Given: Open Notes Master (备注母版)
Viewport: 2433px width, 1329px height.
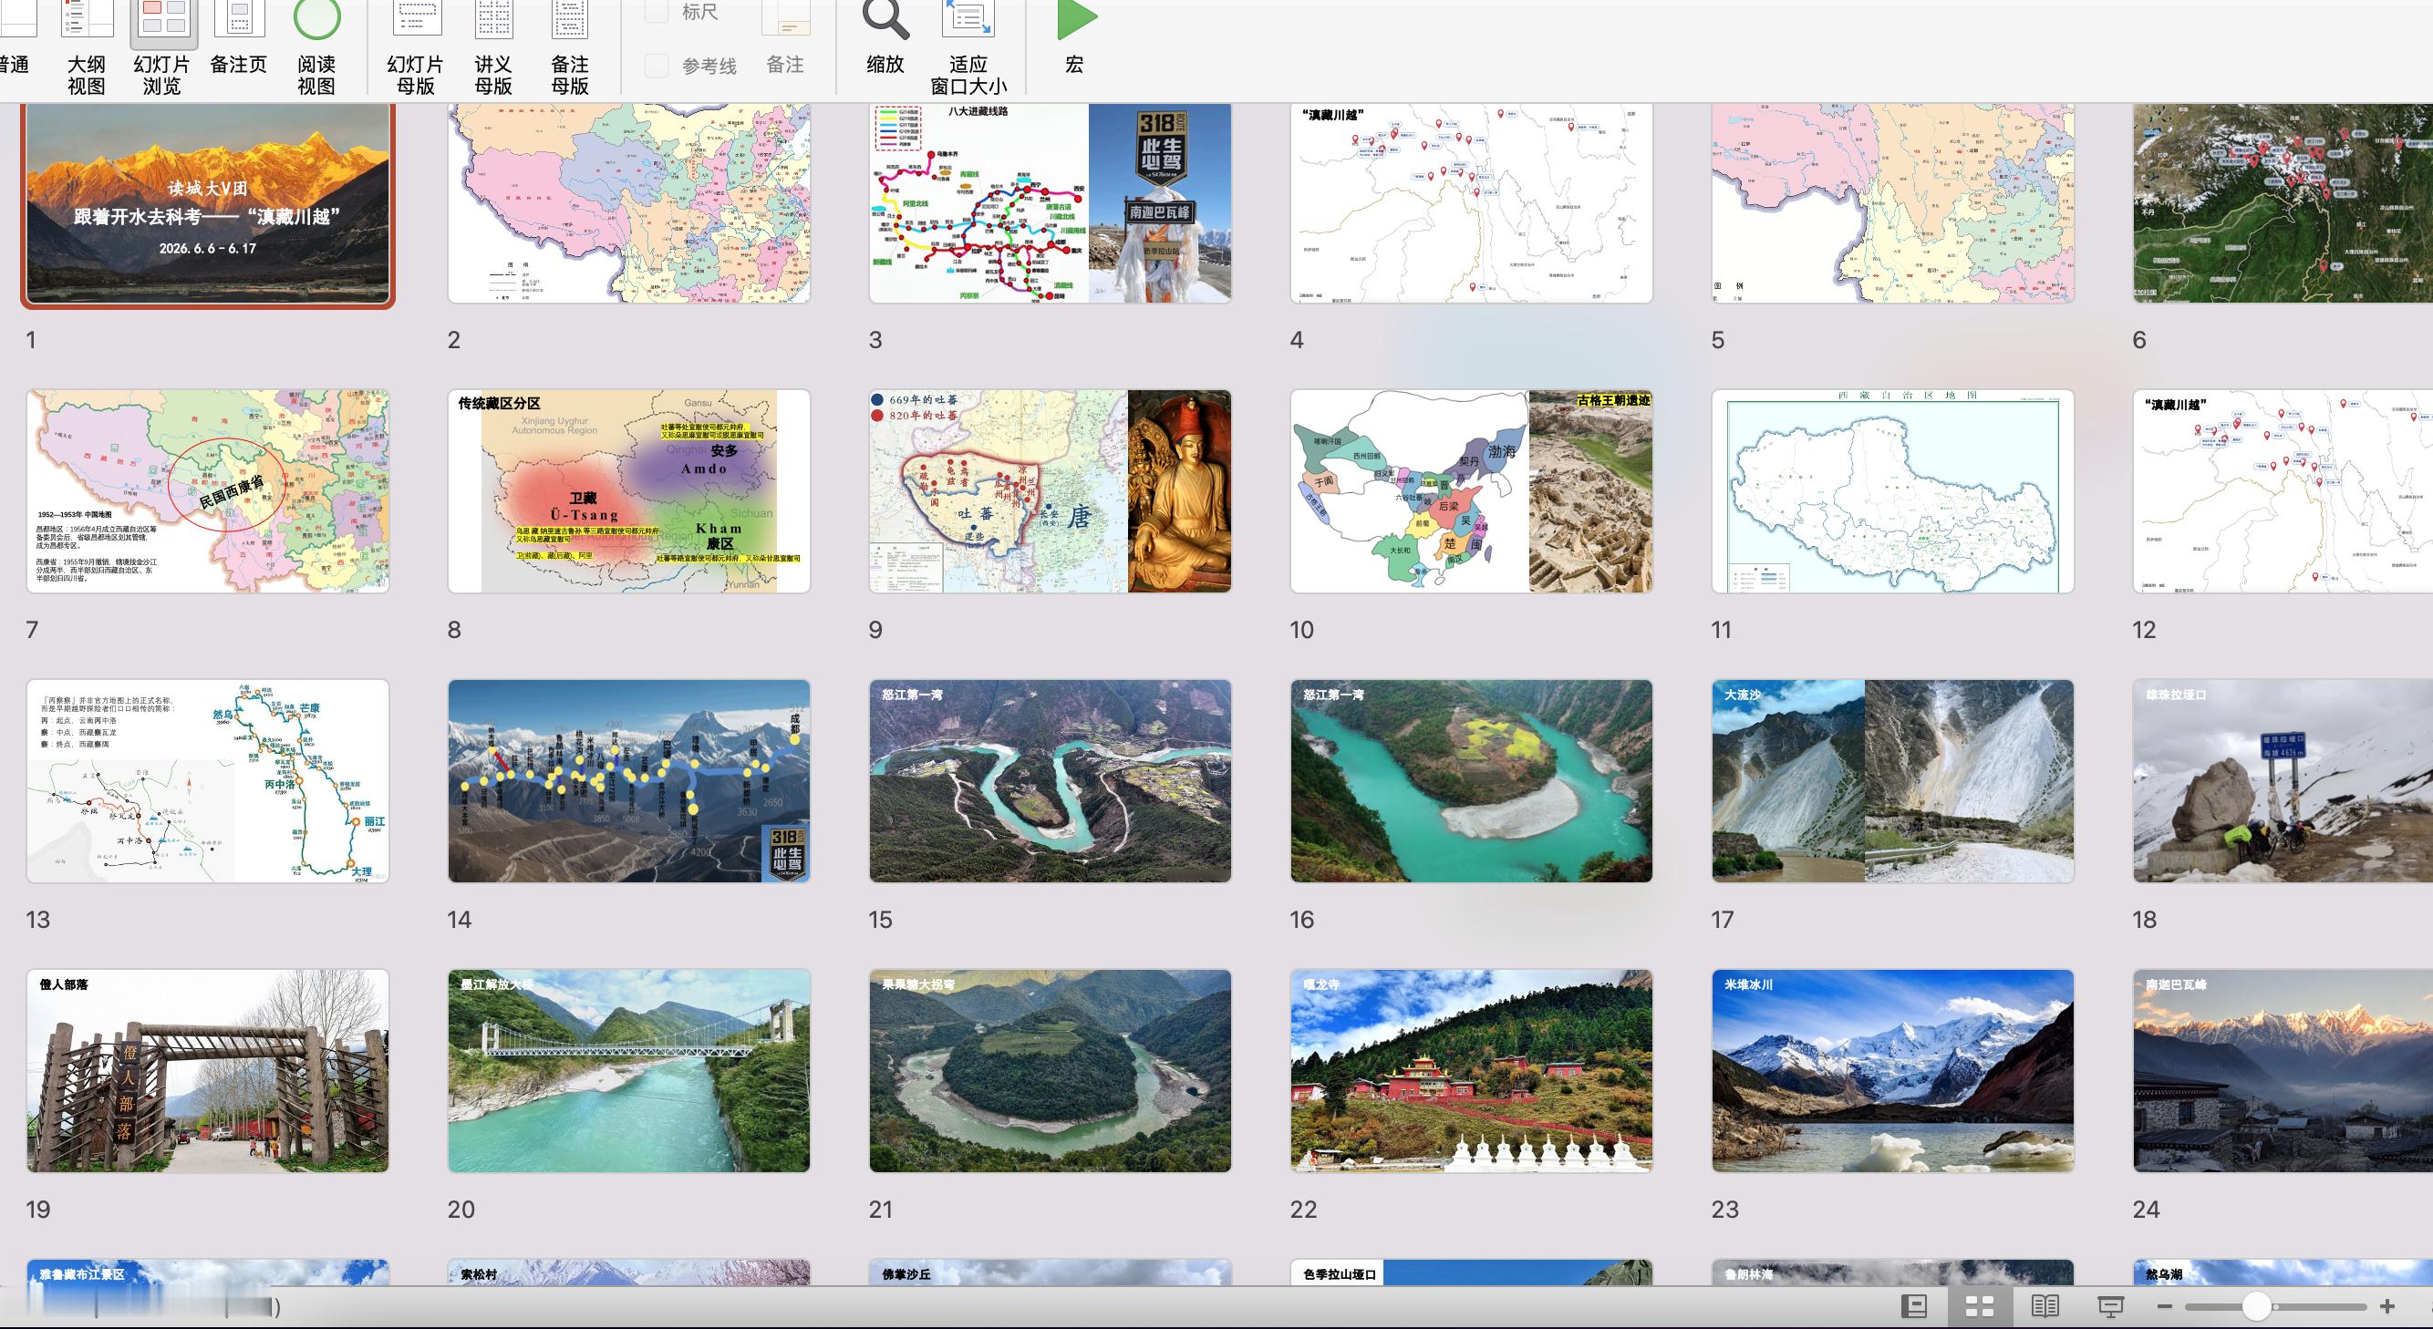Looking at the screenshot, I should coord(570,47).
